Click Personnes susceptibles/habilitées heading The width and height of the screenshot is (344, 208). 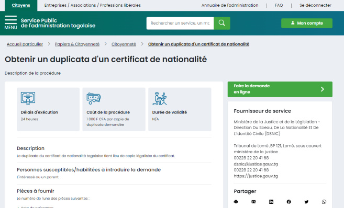pos(88,170)
